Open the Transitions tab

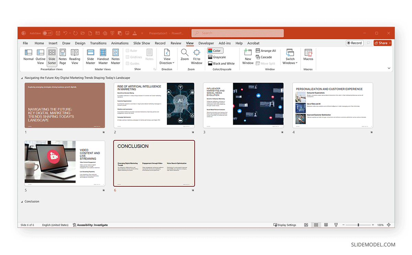98,43
